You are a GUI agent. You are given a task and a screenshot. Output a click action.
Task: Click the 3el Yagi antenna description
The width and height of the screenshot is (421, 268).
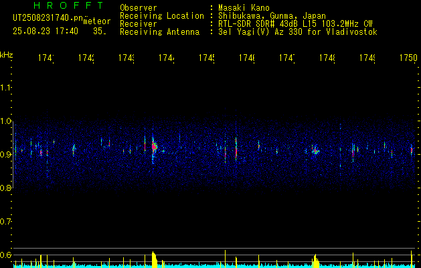(298, 32)
